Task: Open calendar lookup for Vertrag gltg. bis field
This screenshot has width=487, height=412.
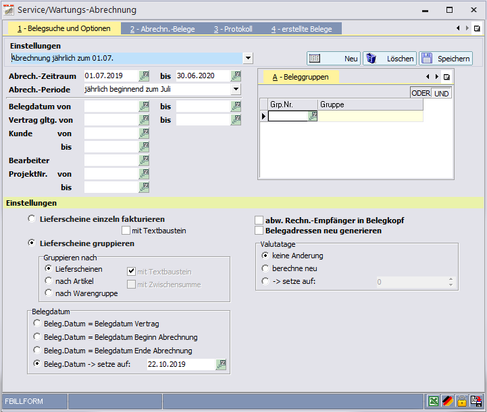Action: (236, 119)
